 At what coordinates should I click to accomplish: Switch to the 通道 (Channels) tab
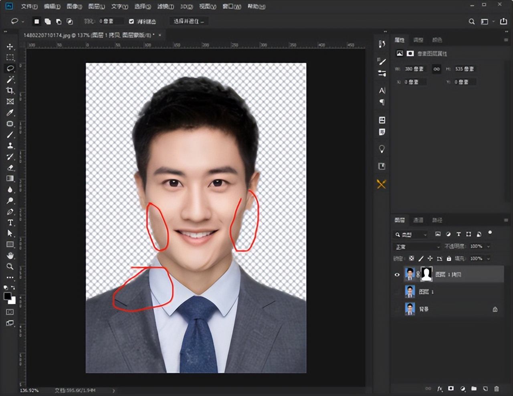pyautogui.click(x=418, y=220)
